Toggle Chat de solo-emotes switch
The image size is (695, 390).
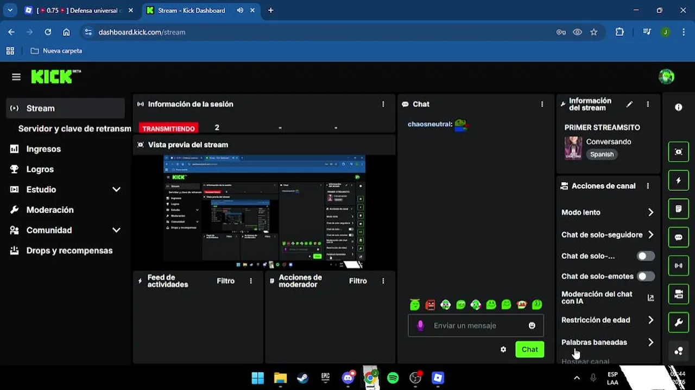[646, 276]
